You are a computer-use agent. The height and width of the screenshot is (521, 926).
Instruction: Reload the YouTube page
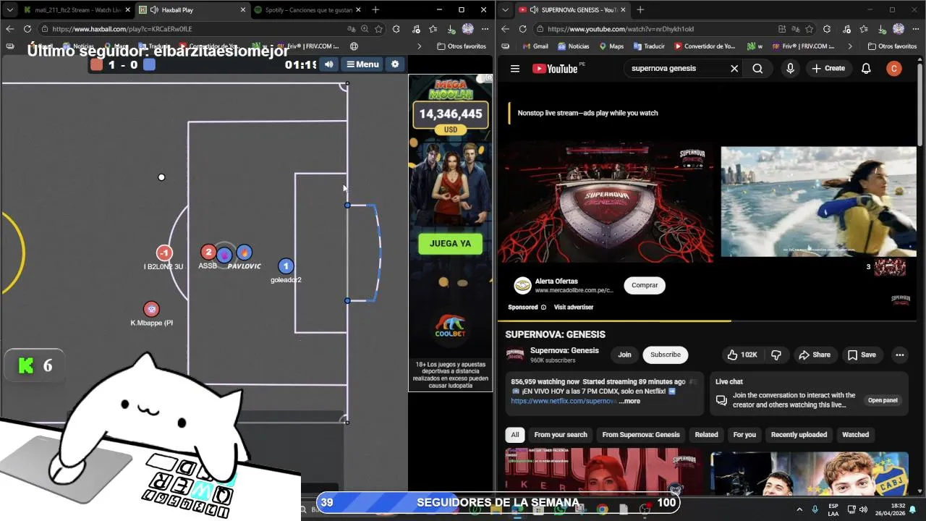(x=522, y=29)
